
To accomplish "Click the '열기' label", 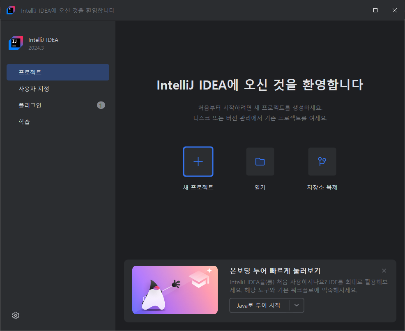I will (260, 187).
